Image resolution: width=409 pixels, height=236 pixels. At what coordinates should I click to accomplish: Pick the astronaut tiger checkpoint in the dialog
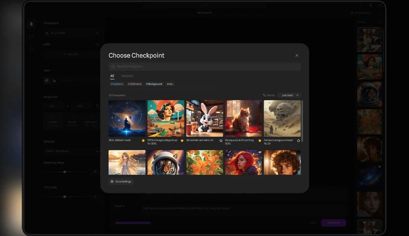pos(166,162)
